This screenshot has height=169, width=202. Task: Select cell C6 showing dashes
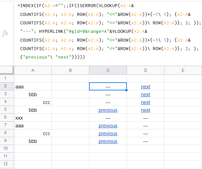(x=108, y=118)
